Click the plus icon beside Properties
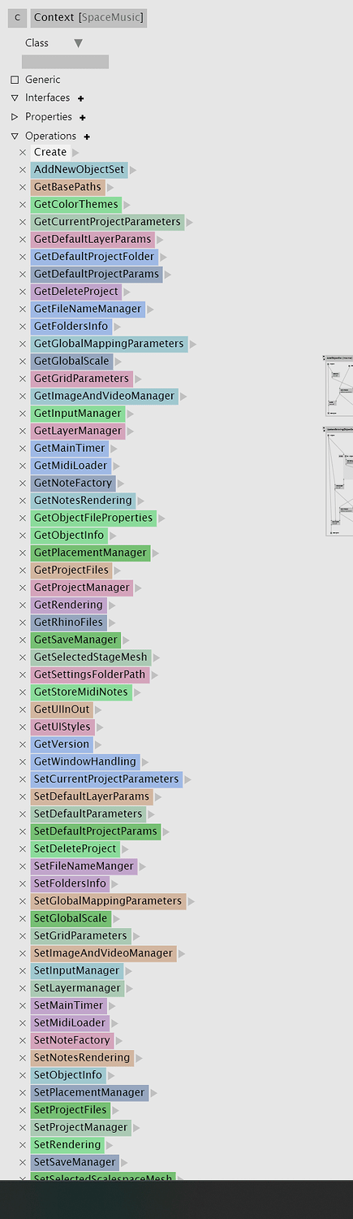Screen dimensions: 353x1219 (83, 118)
